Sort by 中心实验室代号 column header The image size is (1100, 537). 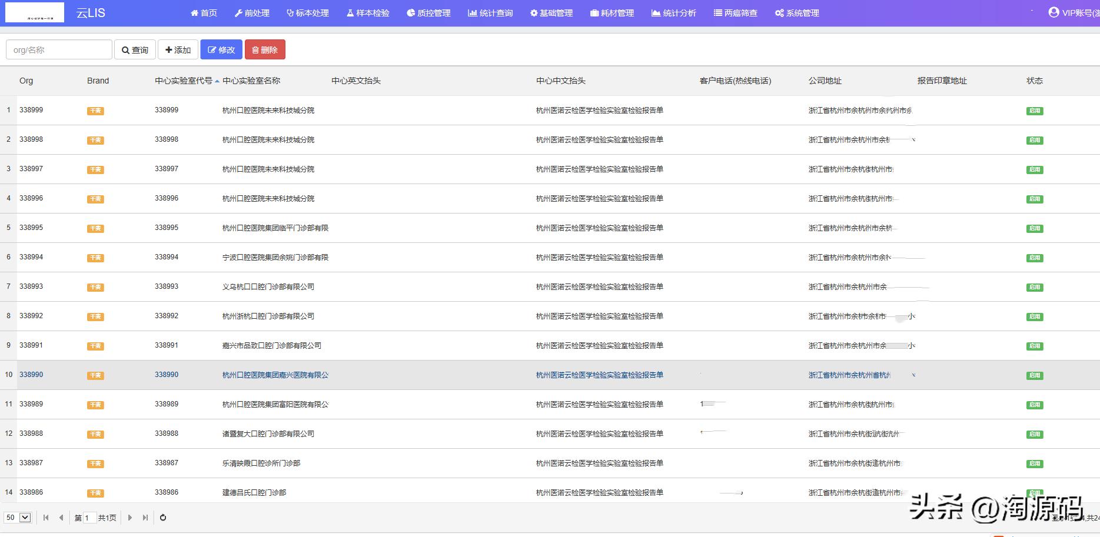point(183,81)
